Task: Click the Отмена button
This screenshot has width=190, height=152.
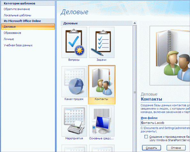Action: (x=176, y=148)
